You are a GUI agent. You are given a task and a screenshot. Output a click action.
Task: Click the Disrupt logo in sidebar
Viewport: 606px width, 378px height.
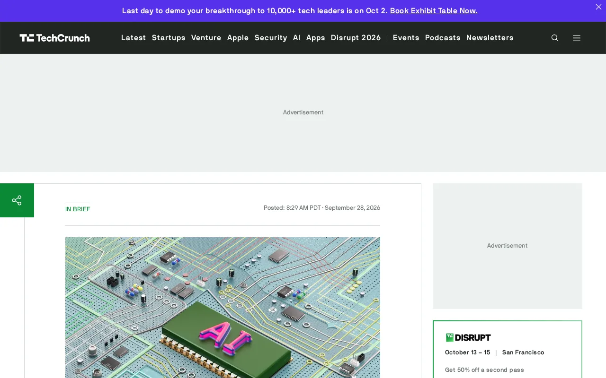pos(468,337)
